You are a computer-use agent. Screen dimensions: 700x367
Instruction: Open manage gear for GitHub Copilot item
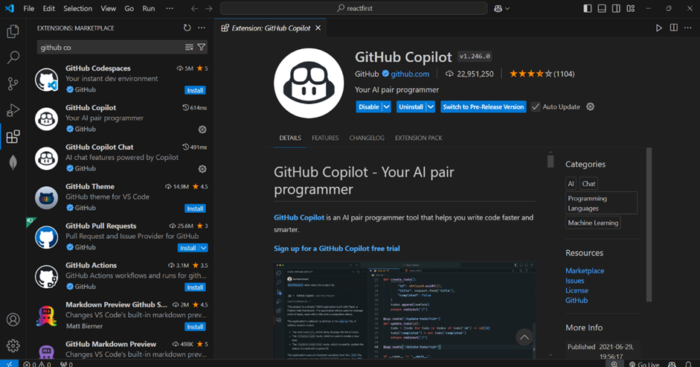[202, 130]
